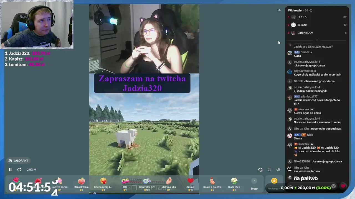Select the Rafonix999 viewer name
The height and width of the screenshot is (199, 355).
click(x=305, y=33)
